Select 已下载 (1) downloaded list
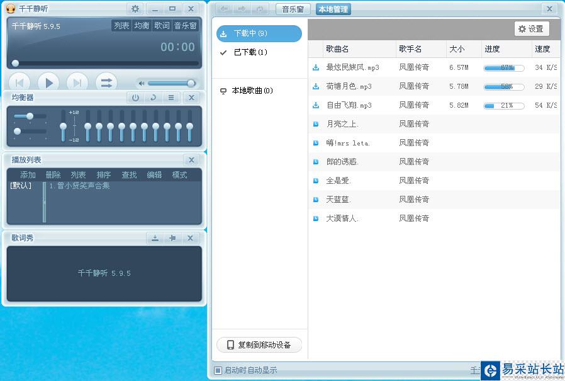The height and width of the screenshot is (381, 565). pyautogui.click(x=259, y=52)
